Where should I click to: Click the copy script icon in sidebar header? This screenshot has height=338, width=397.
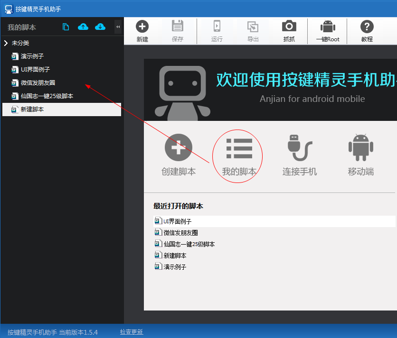tap(66, 27)
